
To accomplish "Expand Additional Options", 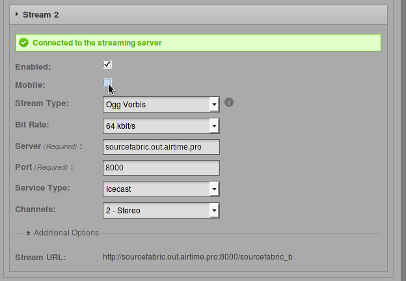I will tap(62, 233).
